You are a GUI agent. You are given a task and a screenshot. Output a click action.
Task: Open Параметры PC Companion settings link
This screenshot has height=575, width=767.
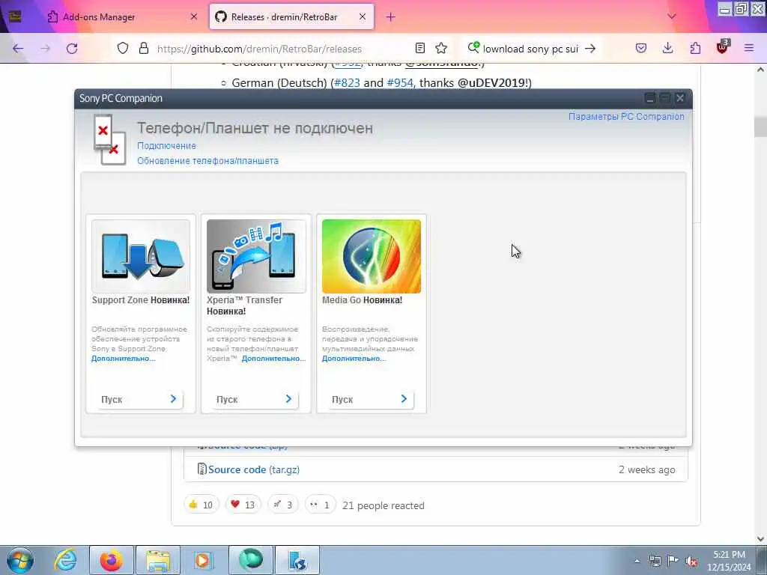click(x=626, y=116)
